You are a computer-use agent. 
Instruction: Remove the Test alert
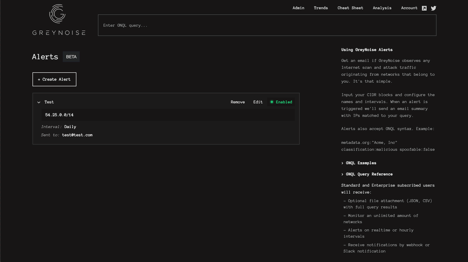237,102
